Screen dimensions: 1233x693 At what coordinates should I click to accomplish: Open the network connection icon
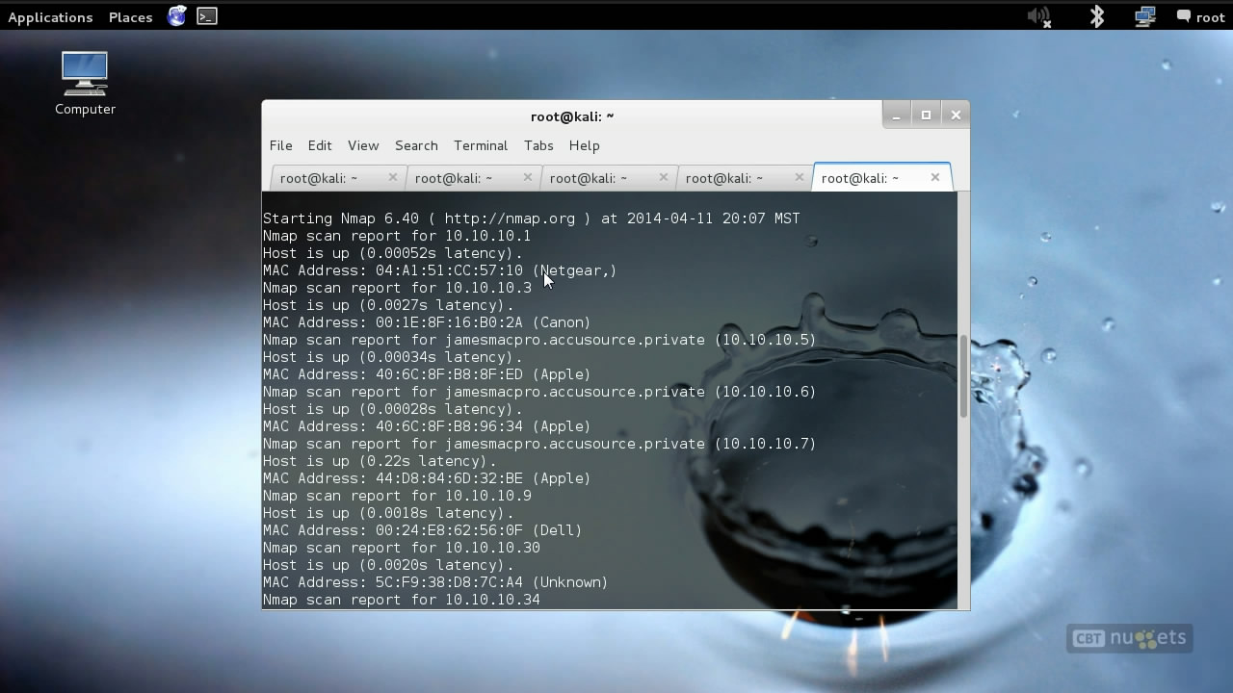1144,16
